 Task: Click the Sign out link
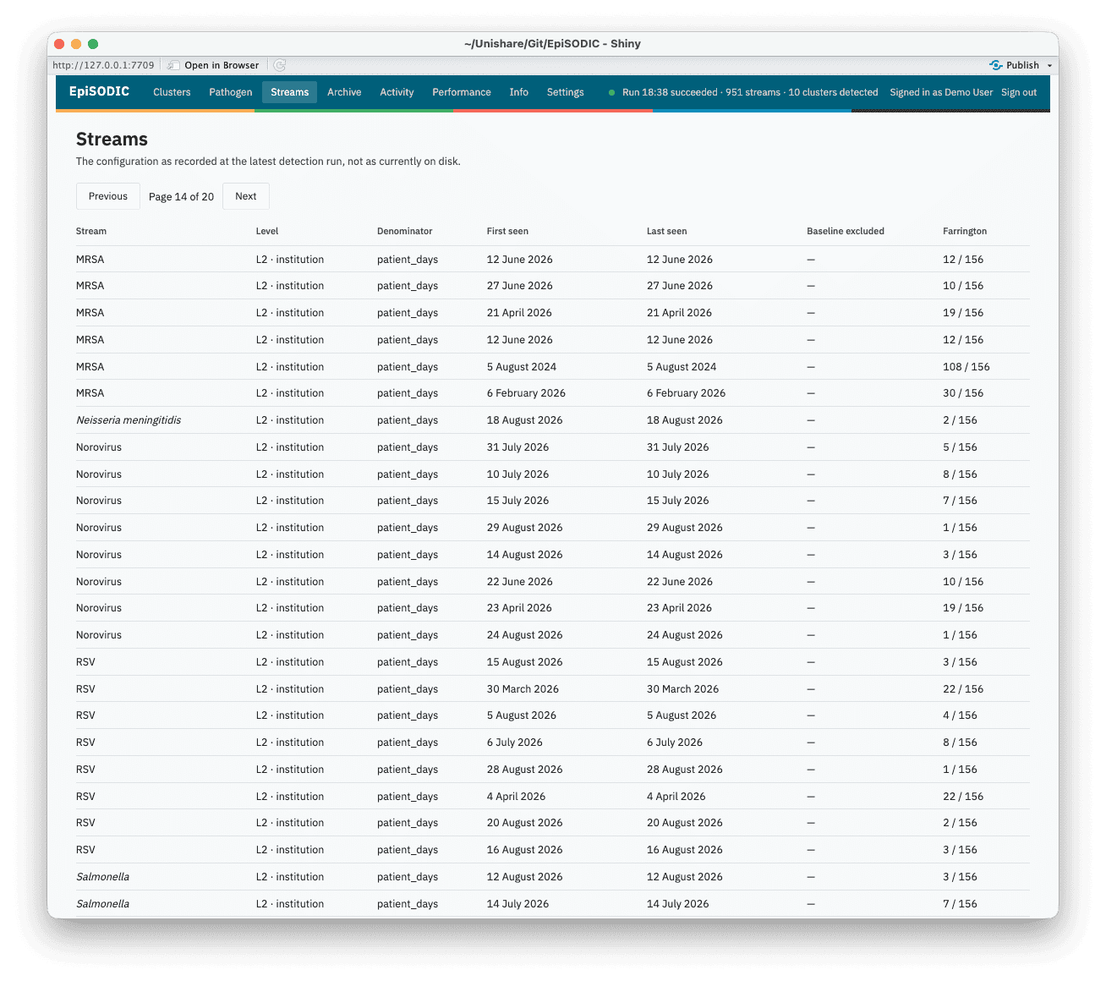point(1019,92)
